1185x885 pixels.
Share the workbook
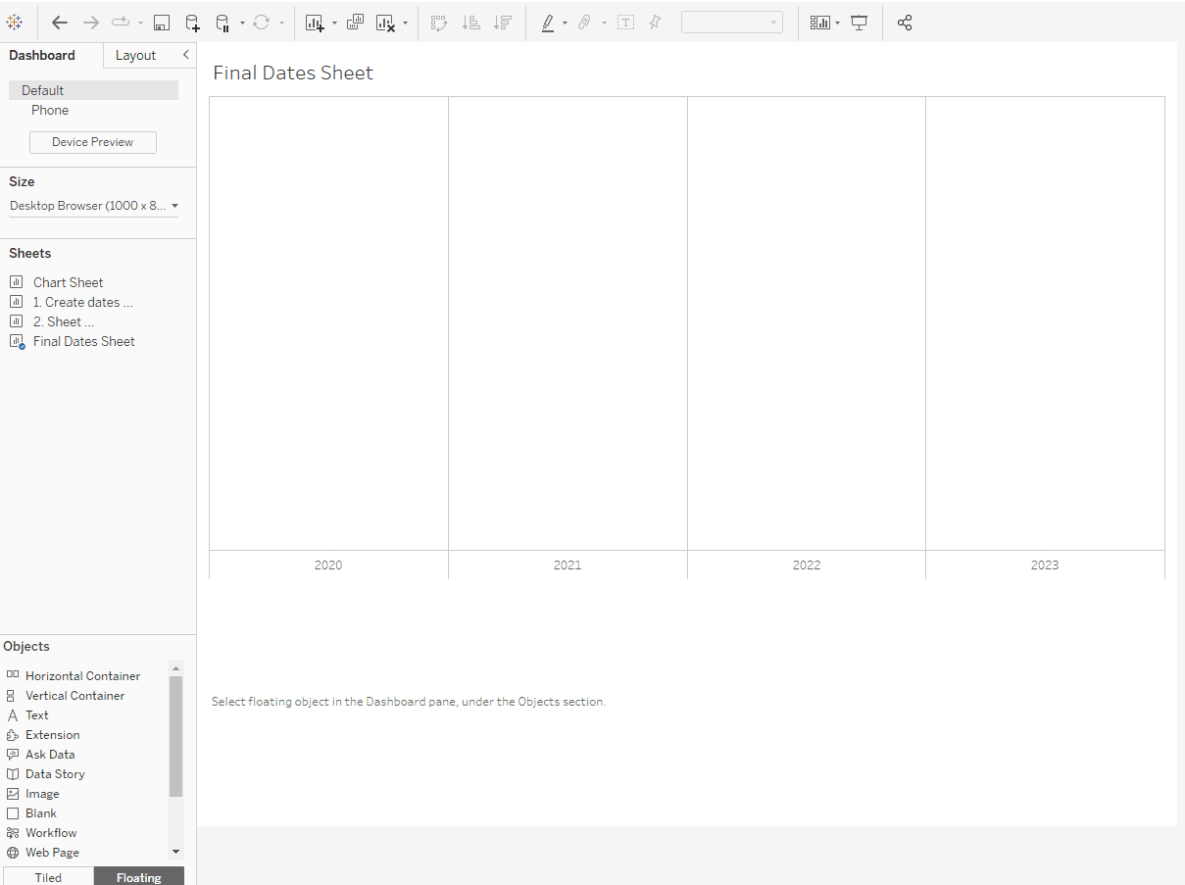tap(904, 22)
